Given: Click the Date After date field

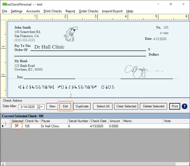Looking at the screenshot, I should (28, 107).
